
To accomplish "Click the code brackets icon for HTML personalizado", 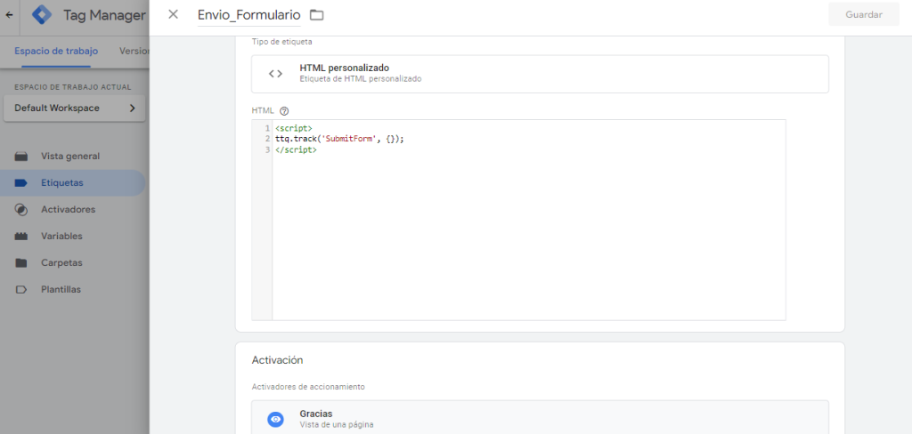I will tap(275, 74).
